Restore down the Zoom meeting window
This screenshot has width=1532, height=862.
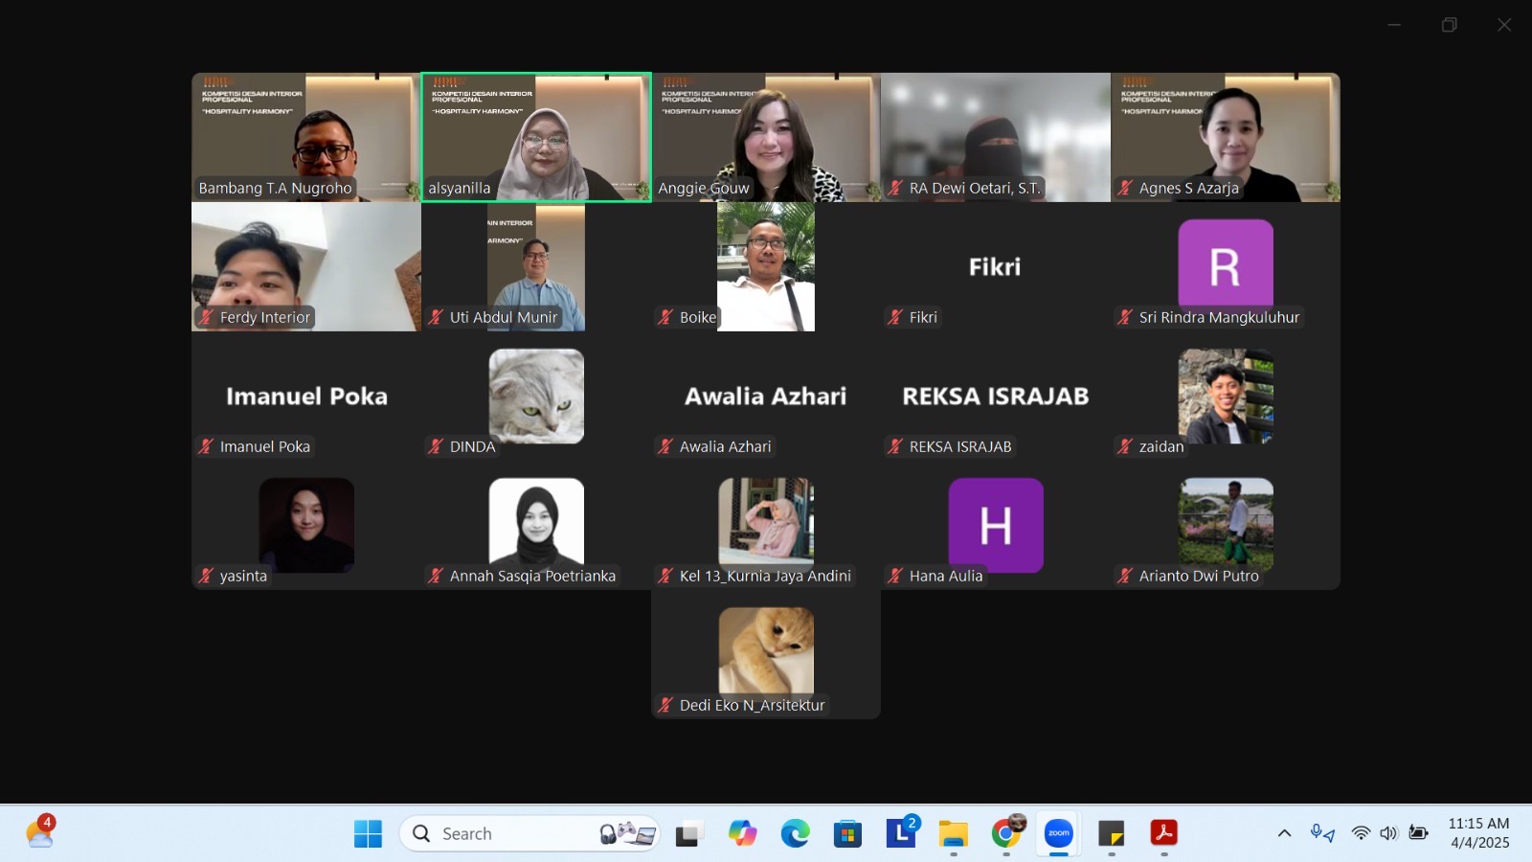click(x=1449, y=25)
